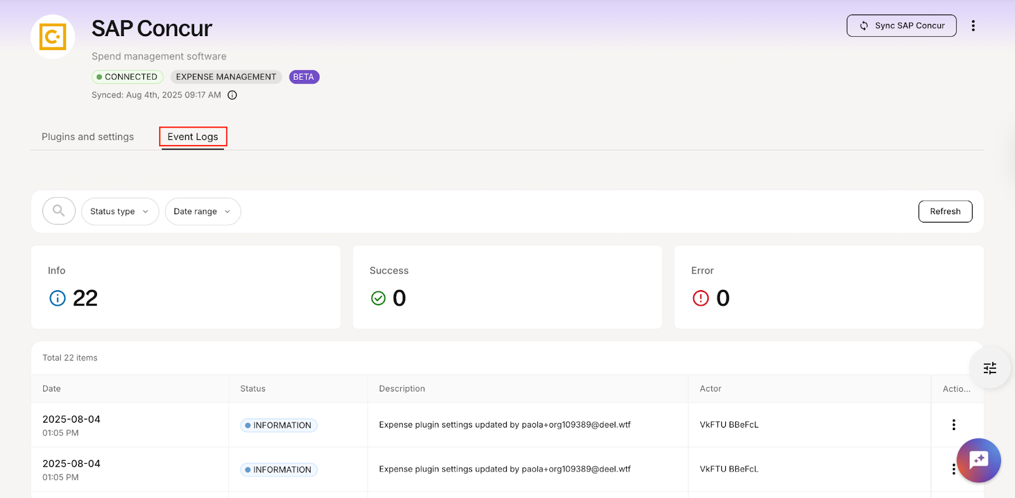Screen dimensions: 1015x498
Task: Open actions menu for first log row
Action: pos(953,425)
